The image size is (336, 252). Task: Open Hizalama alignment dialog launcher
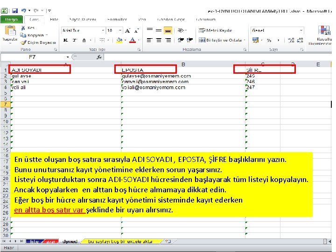[x=245, y=49]
